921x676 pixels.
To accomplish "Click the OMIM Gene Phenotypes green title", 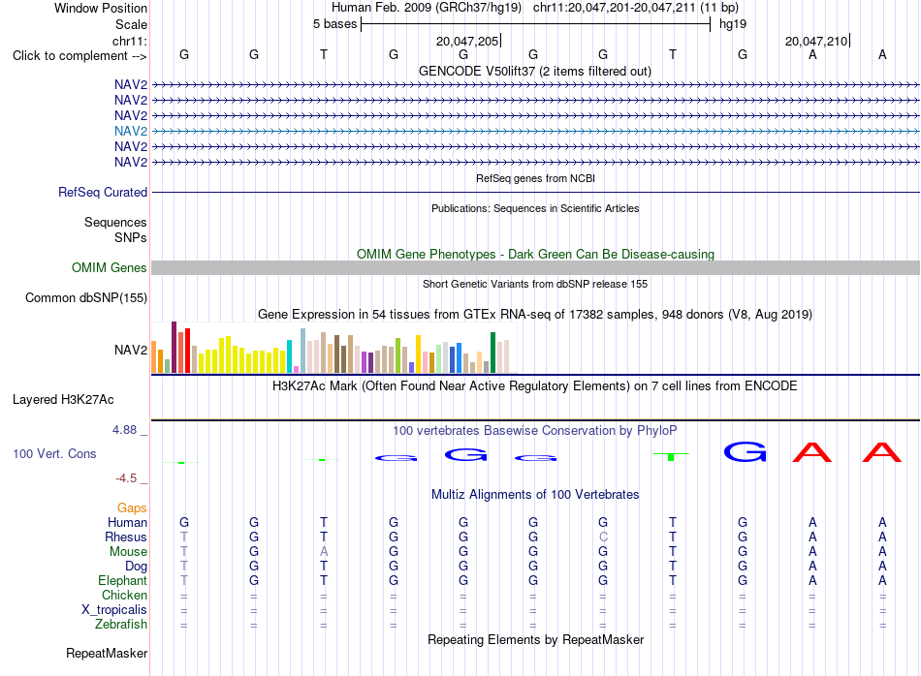I will tap(535, 254).
